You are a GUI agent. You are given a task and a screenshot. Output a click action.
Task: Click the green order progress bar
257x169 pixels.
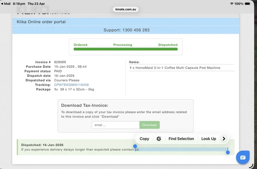pyautogui.click(x=126, y=49)
